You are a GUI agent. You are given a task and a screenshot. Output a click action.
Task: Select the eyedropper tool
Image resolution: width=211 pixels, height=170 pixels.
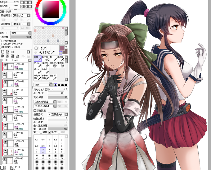click(53, 52)
